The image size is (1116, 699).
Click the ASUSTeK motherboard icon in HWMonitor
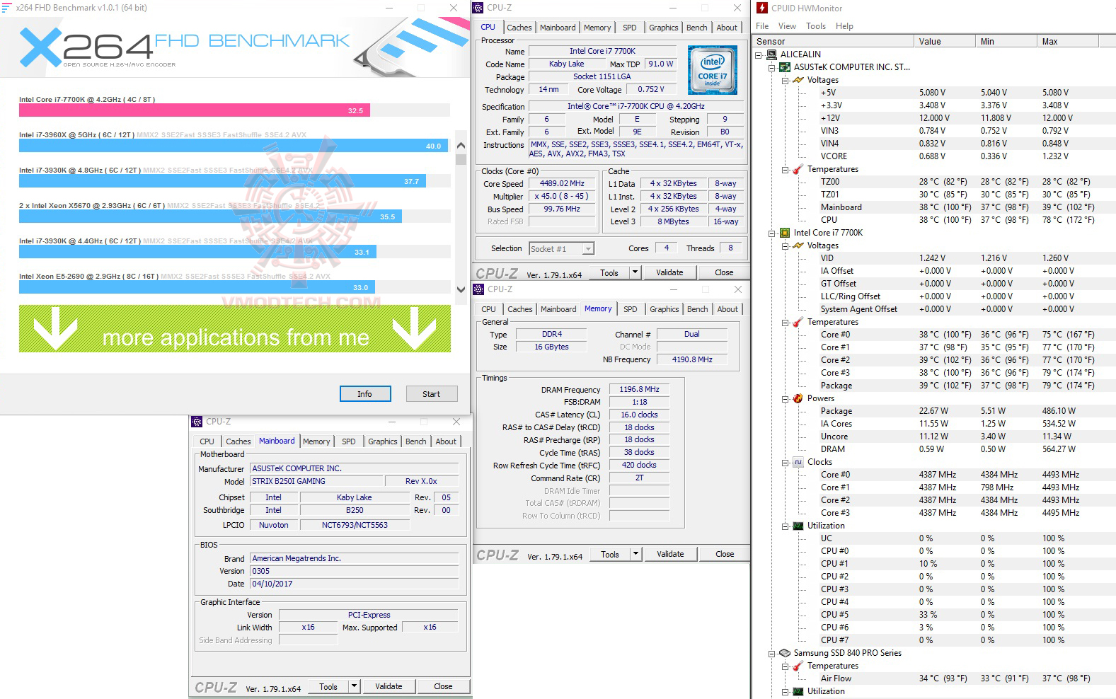tap(785, 67)
